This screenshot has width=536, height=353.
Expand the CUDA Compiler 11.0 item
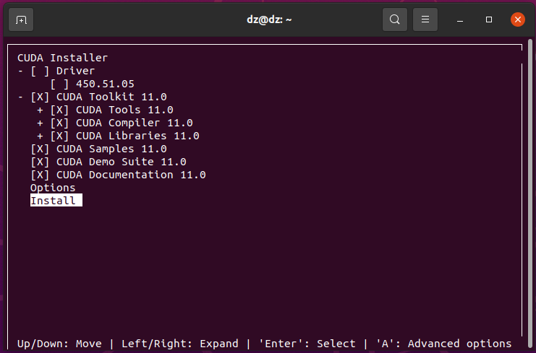click(x=41, y=123)
